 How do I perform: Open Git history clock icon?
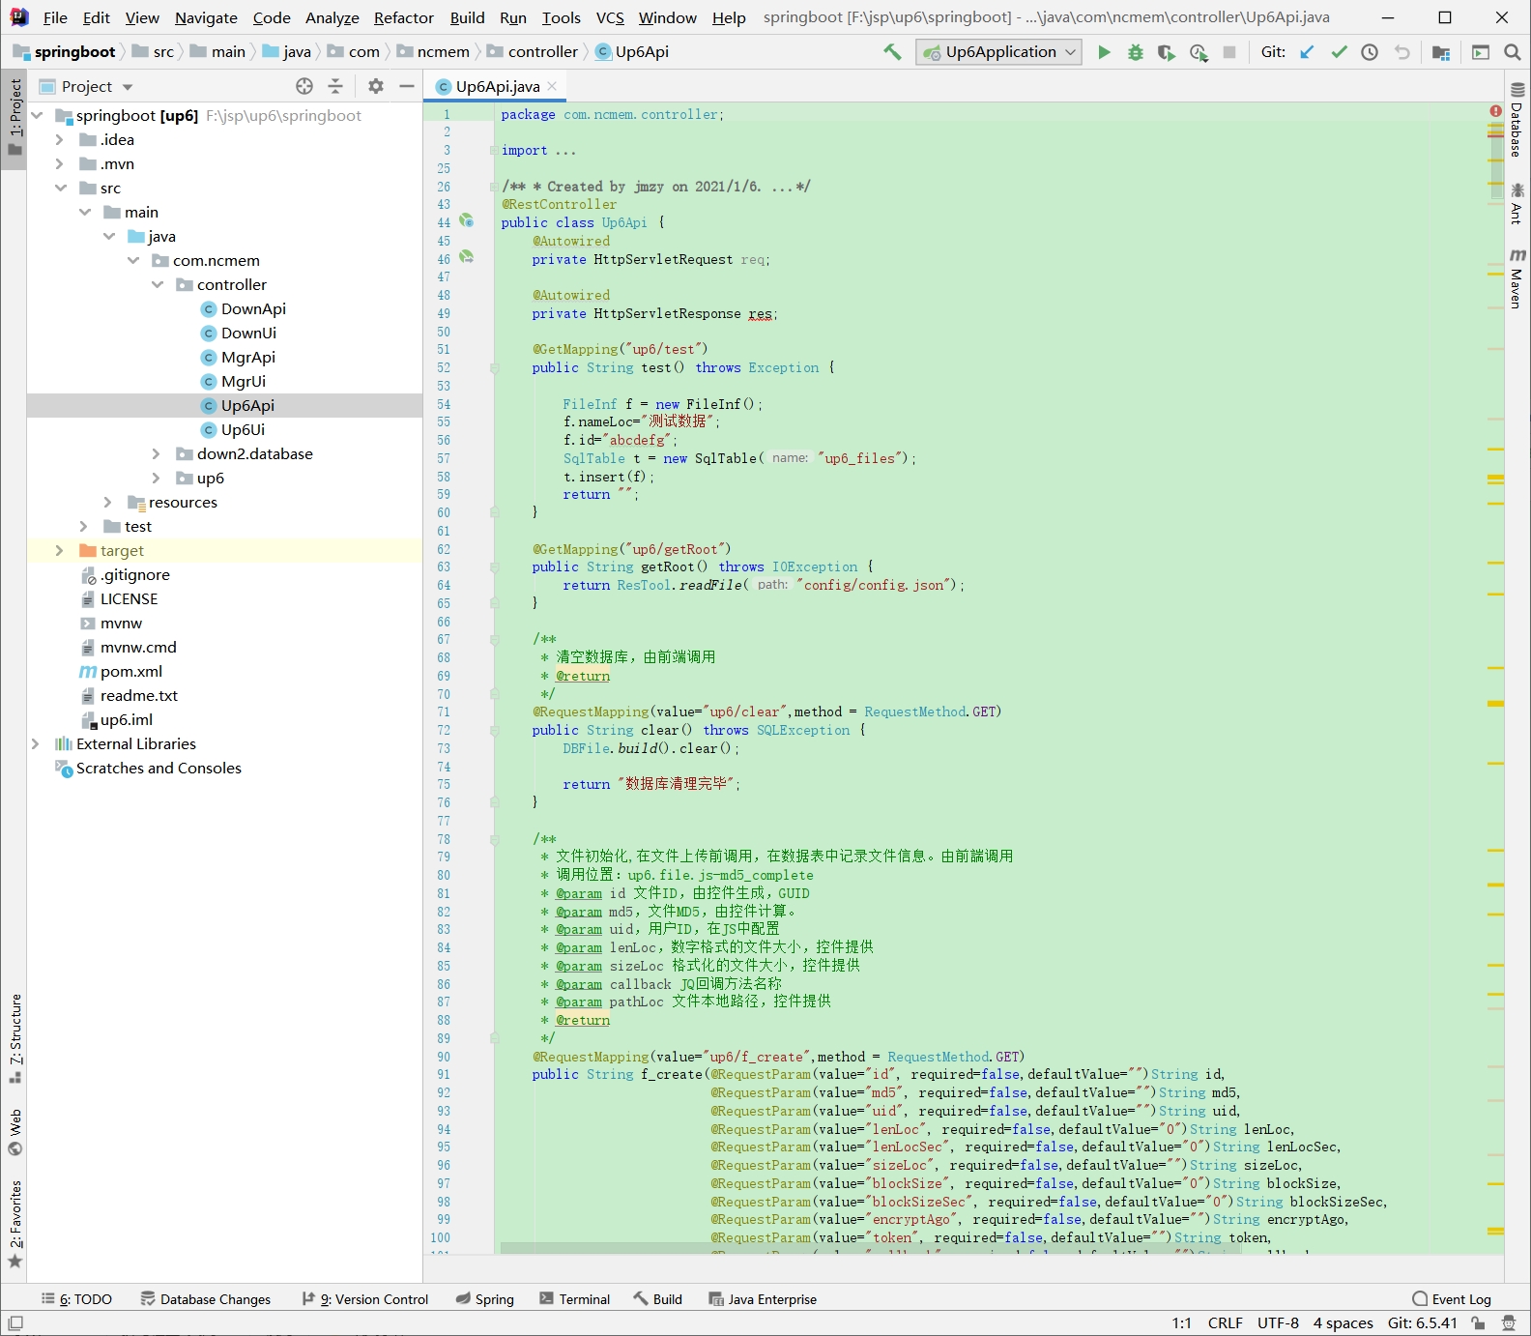[1370, 52]
